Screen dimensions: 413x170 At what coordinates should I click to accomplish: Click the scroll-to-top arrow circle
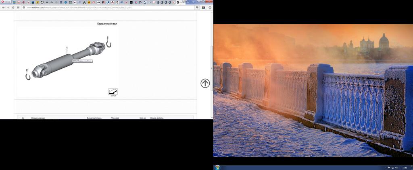(x=205, y=83)
